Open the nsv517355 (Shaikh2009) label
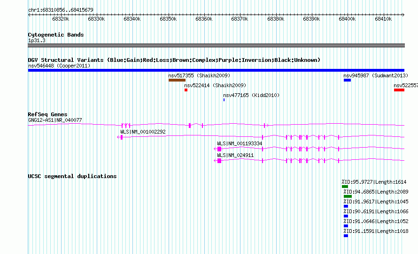This screenshot has height=254, width=418. [x=199, y=75]
